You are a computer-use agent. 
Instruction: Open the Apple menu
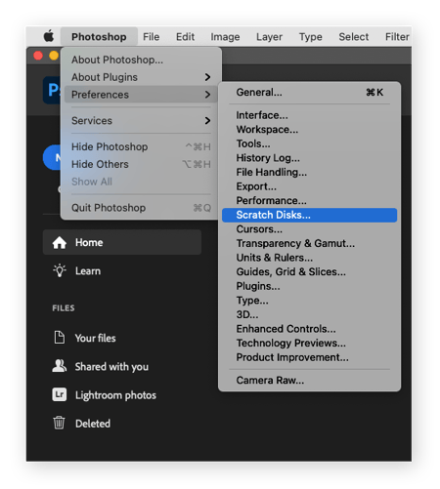pyautogui.click(x=49, y=36)
